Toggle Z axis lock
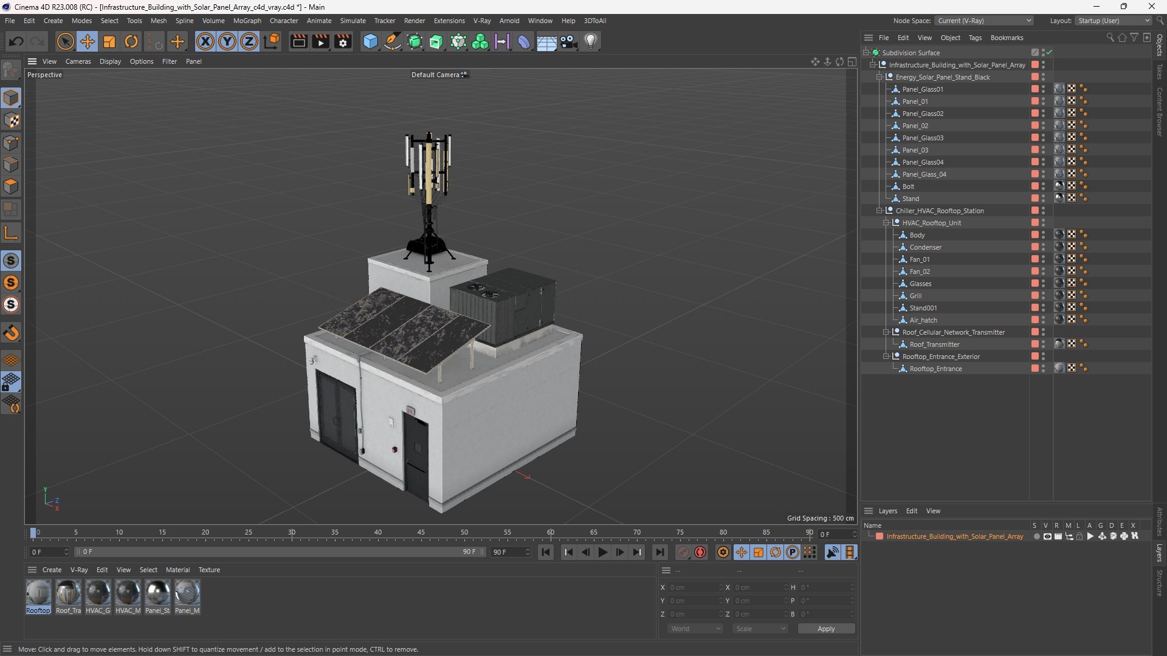Image resolution: width=1167 pixels, height=656 pixels. point(249,41)
